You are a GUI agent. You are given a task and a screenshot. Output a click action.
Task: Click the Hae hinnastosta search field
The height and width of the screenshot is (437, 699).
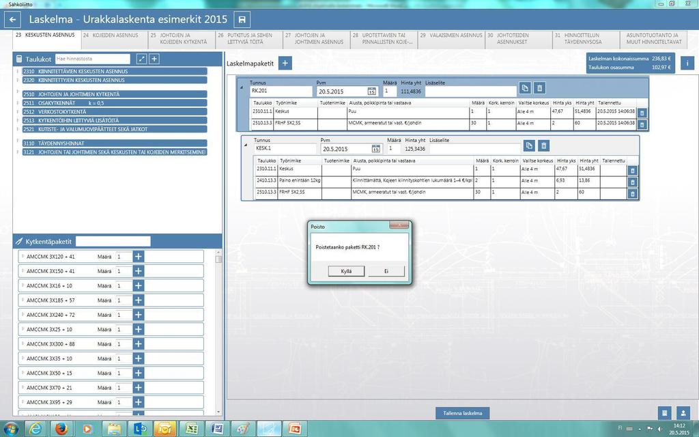click(93, 59)
